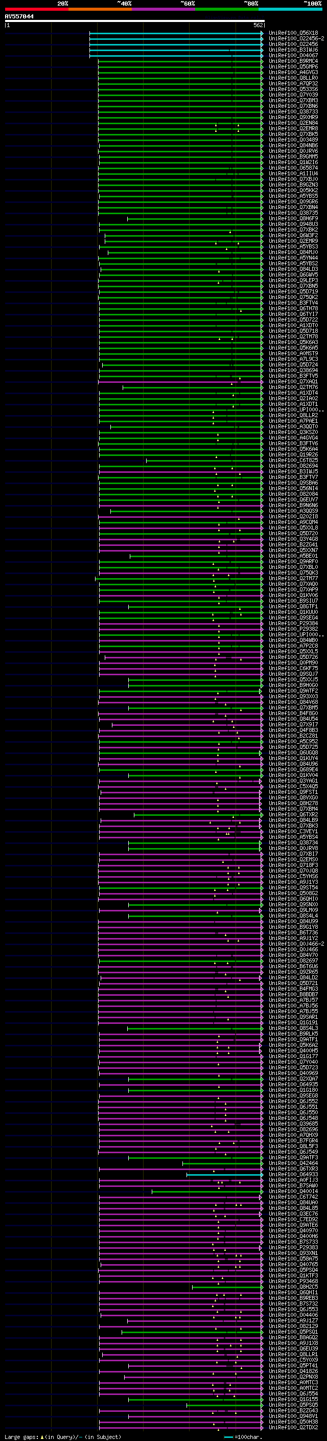This screenshot has height=1441, width=327.
Task: Open the UniRef100_C5YHS6 entry
Action: pyautogui.click(x=293, y=876)
